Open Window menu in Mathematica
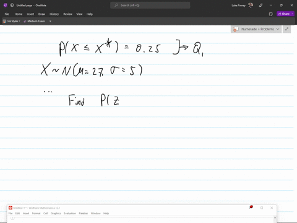This screenshot has height=223, width=297. point(95,213)
